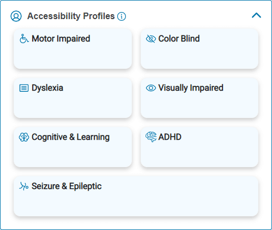This screenshot has height=230, width=272.
Task: Select the Seizure & Epileptic profile card
Action: (136, 196)
